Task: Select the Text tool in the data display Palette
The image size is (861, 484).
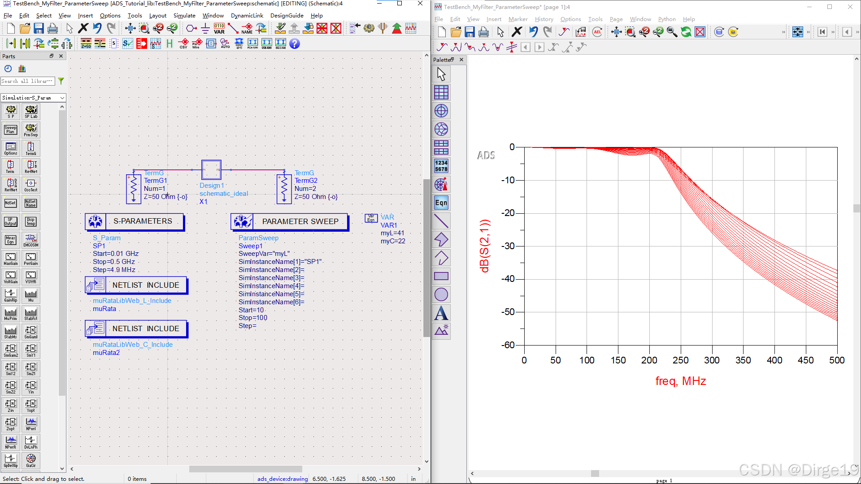Action: [441, 313]
